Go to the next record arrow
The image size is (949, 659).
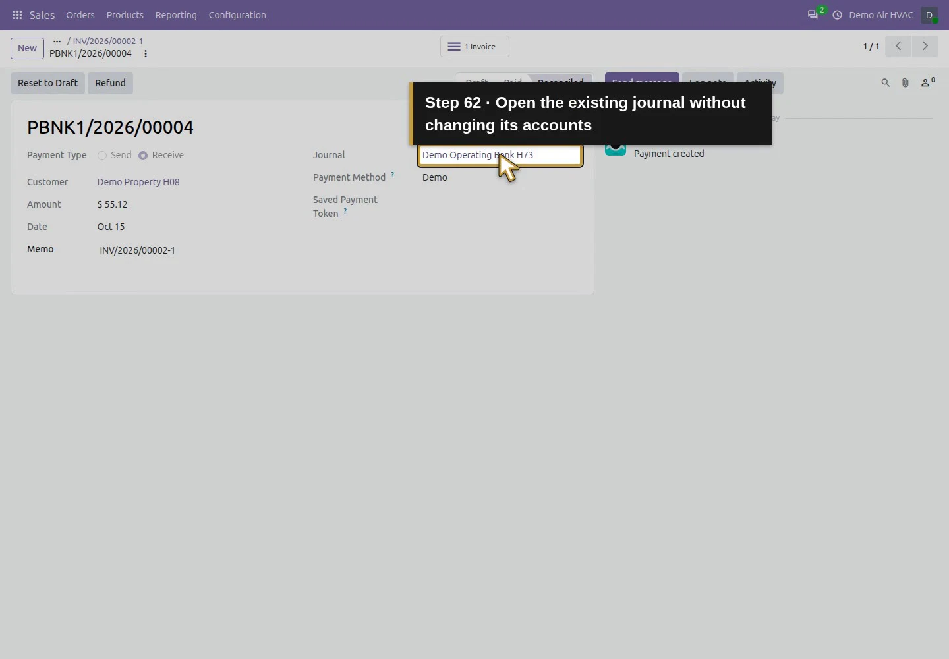click(925, 46)
